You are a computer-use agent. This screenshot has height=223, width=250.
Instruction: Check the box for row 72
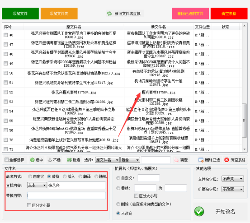[x=5, y=140]
